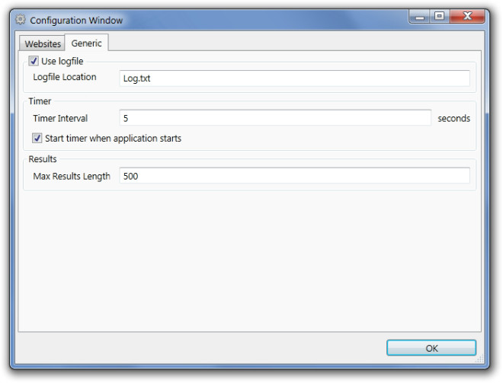Click the Timer Interval label
The height and width of the screenshot is (383, 503).
[60, 118]
